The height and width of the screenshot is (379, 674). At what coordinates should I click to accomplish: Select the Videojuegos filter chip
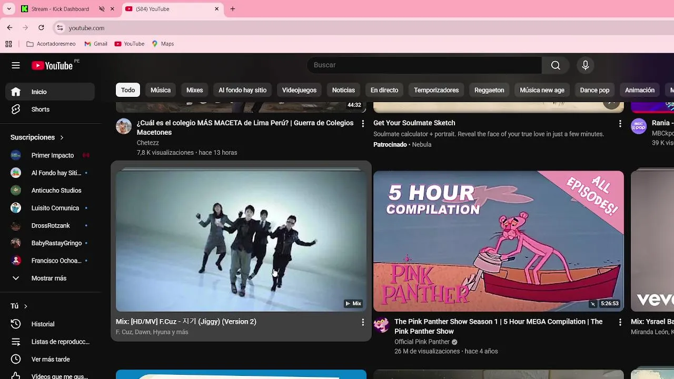coord(299,90)
